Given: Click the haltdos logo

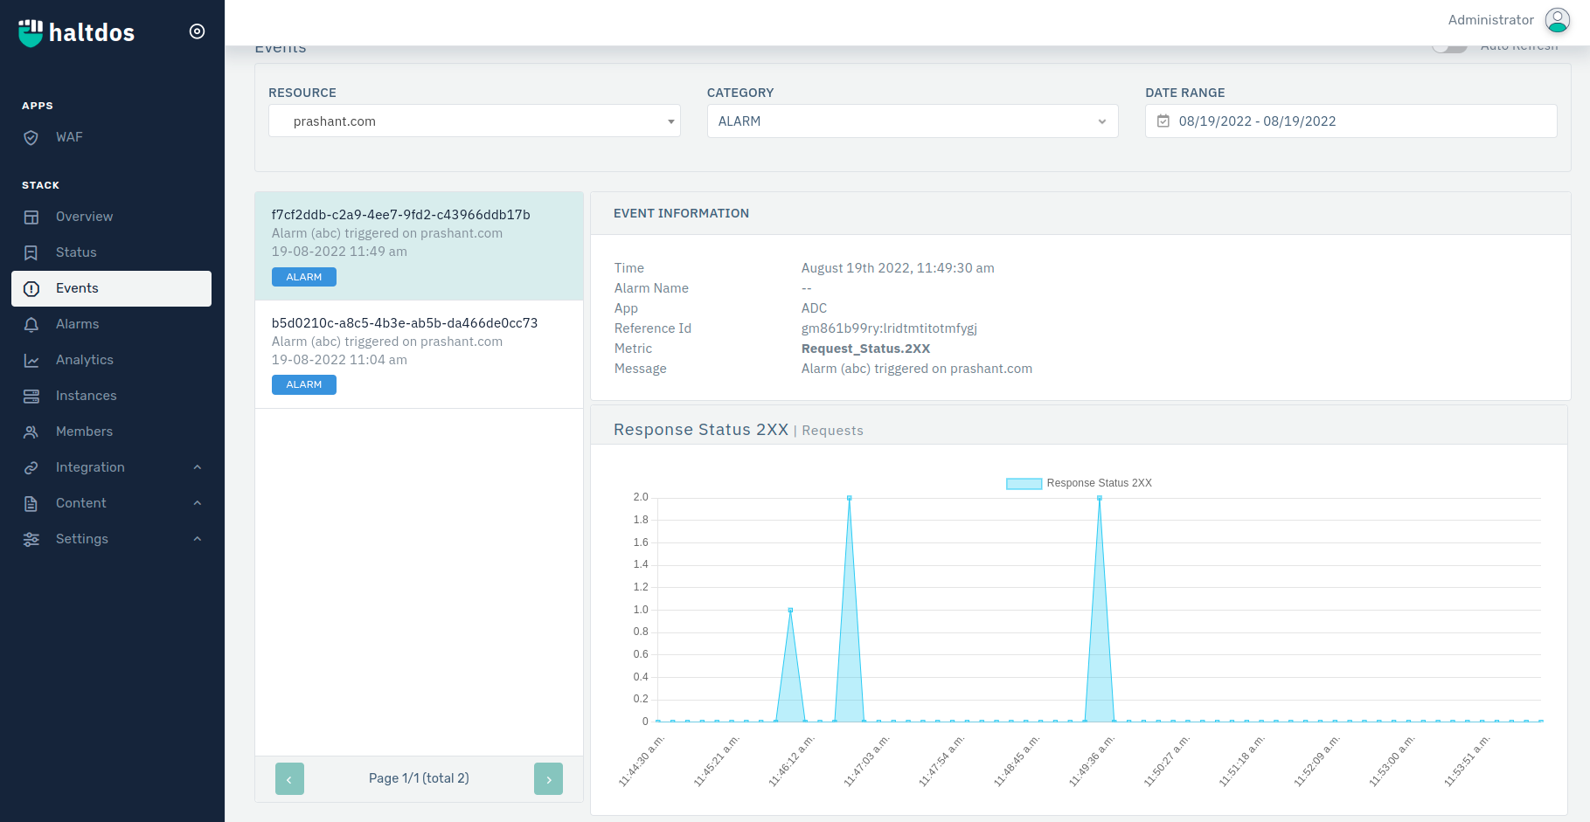Looking at the screenshot, I should 76,32.
